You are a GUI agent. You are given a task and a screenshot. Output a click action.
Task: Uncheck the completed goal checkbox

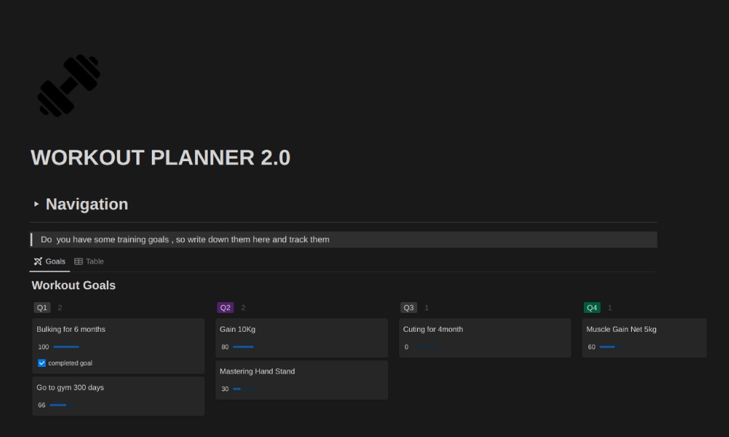pyautogui.click(x=42, y=363)
